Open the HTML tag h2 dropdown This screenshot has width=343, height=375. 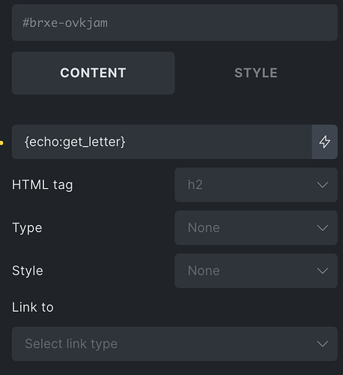point(256,185)
